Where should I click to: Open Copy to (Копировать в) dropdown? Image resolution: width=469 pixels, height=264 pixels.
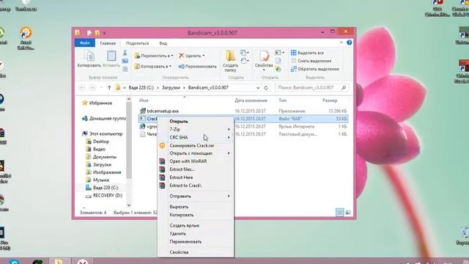(x=153, y=67)
